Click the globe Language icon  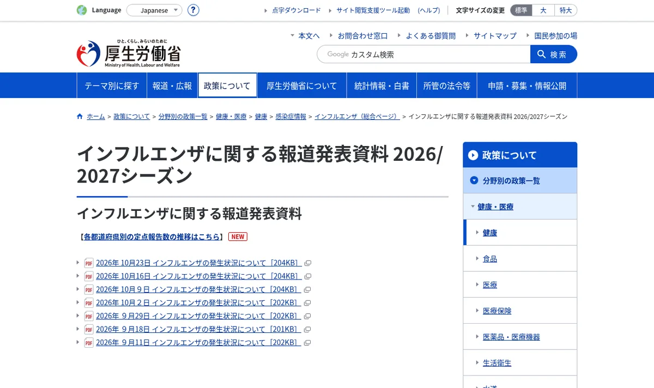point(82,10)
